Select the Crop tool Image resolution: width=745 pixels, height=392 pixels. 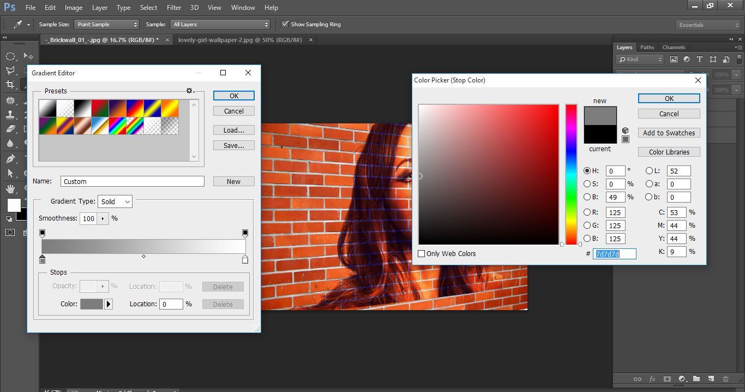coord(9,84)
